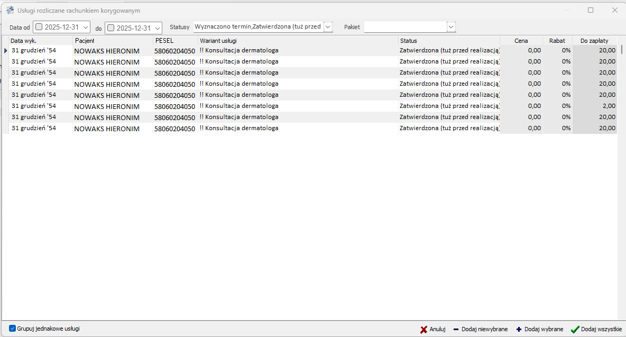The image size is (626, 337).
Task: Click the green checkmark Dodaj wszystkie icon
Action: [575, 330]
